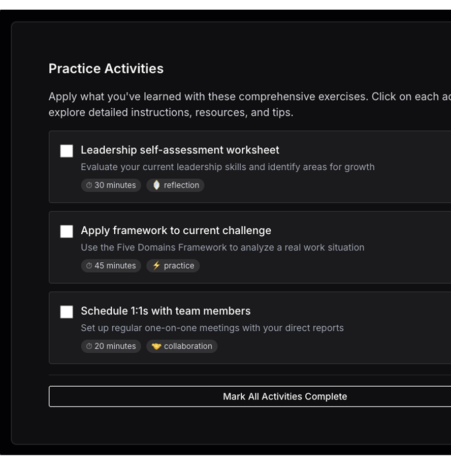This screenshot has height=465, width=451.
Task: Expand the self-assessment activity description text
Action: click(x=228, y=167)
